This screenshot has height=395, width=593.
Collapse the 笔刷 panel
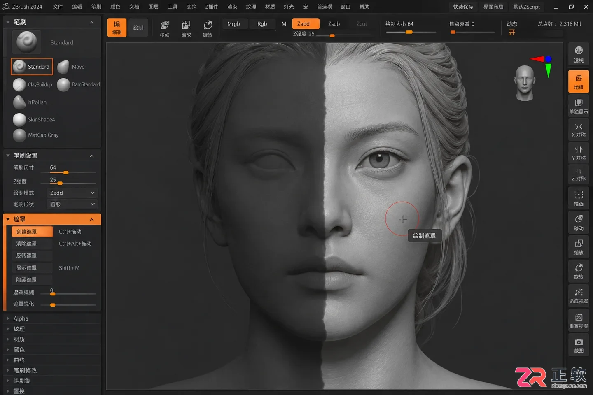(92, 22)
